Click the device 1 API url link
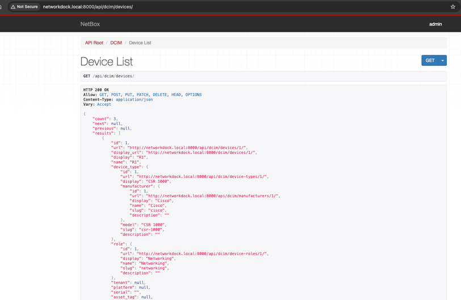This screenshot has height=300, width=461. click(187, 148)
